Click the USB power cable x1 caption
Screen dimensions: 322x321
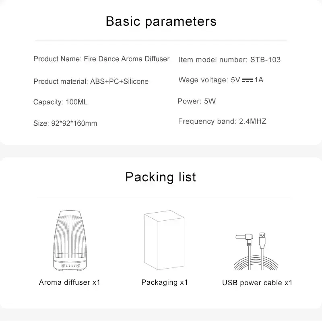[x=257, y=283]
